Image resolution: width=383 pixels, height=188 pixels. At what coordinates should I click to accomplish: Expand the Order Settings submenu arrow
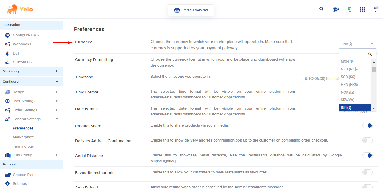pos(57,110)
